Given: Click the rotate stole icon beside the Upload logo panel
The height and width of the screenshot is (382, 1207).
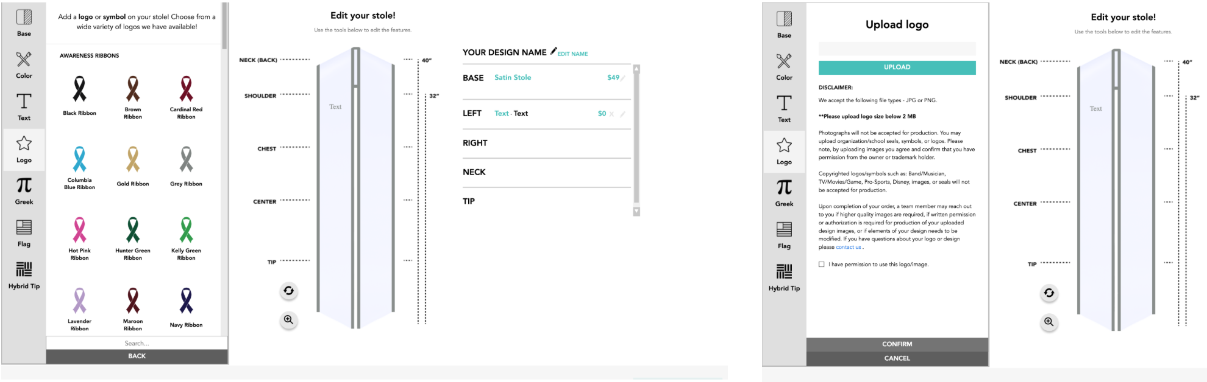Looking at the screenshot, I should 1049,293.
